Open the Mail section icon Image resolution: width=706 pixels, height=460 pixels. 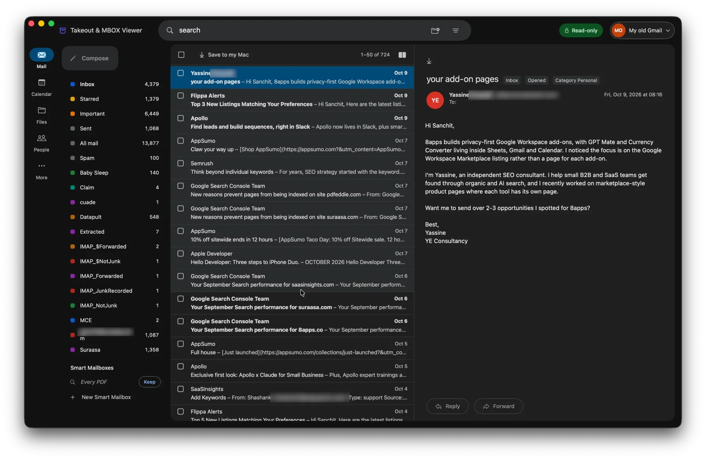coord(42,55)
